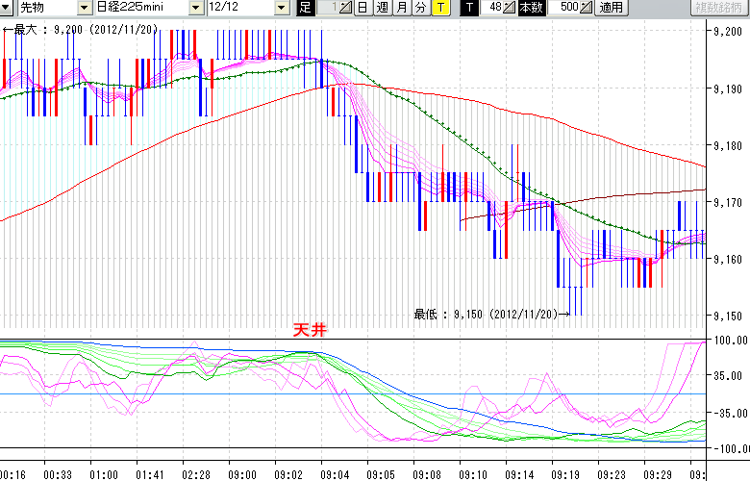
Task: Click the spinner beside the 足 value
Action: (x=346, y=8)
